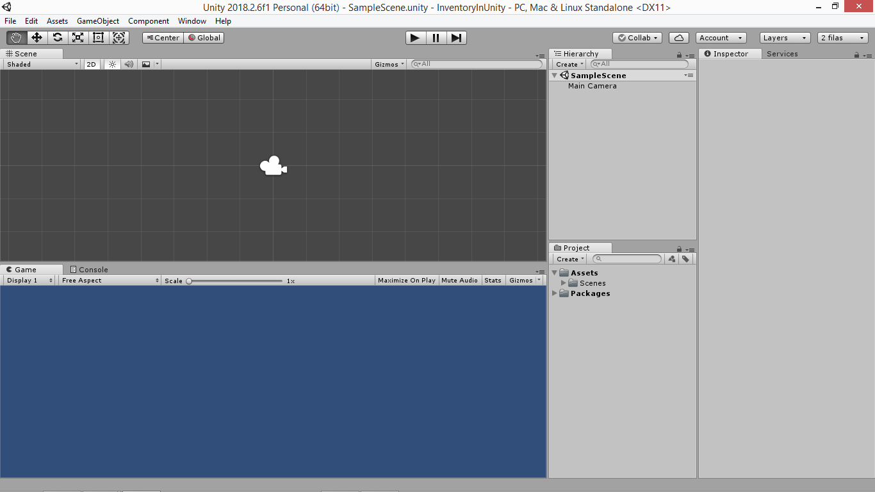Viewport: 875px width, 492px height.
Task: Open the Window menu
Action: tap(192, 21)
